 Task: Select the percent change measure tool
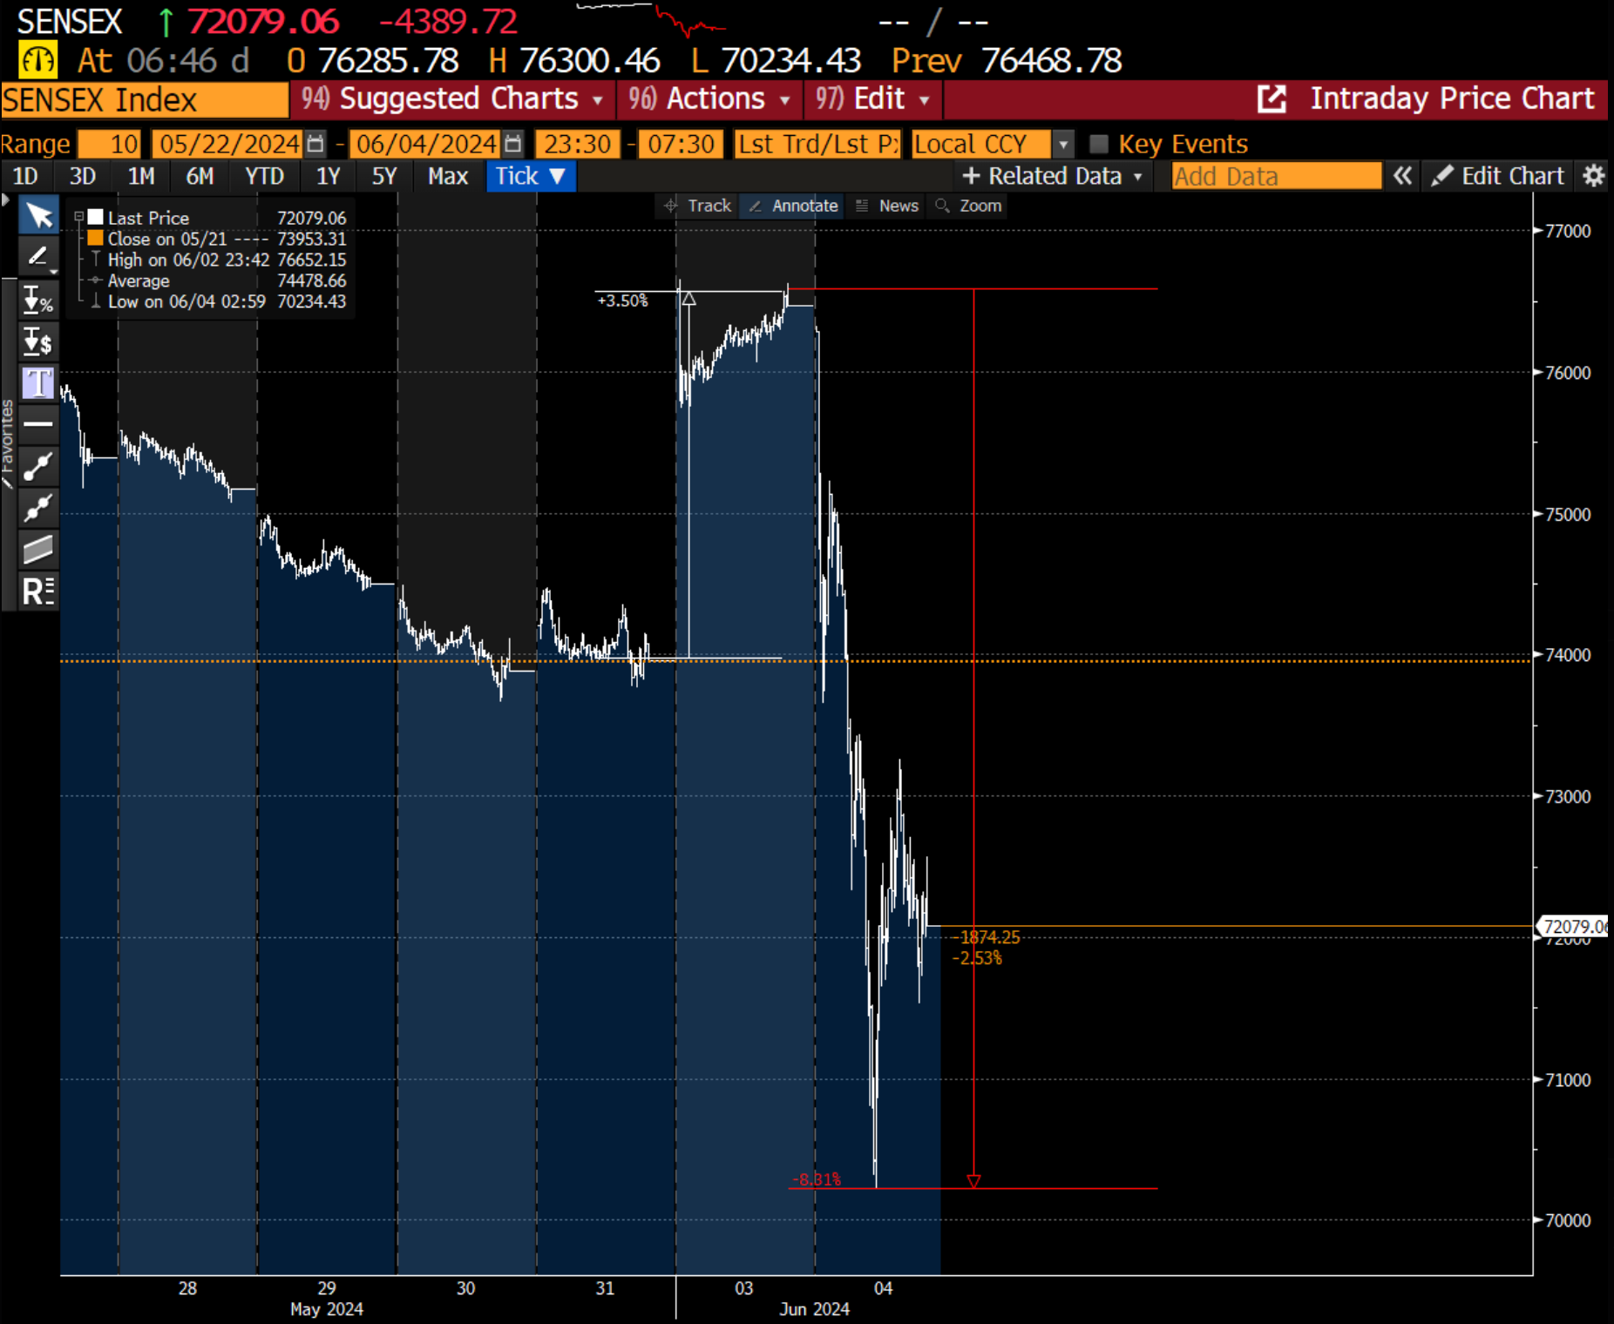[38, 300]
